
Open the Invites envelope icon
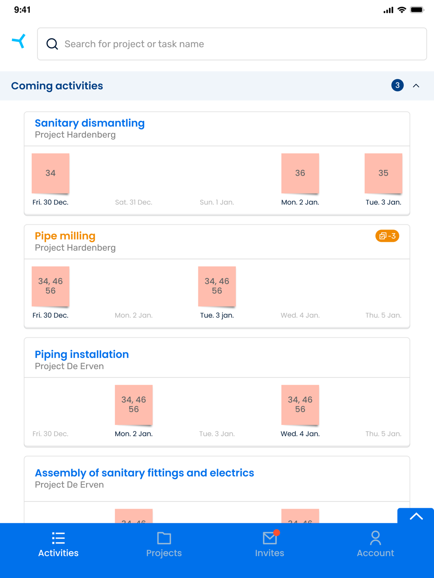pyautogui.click(x=270, y=538)
